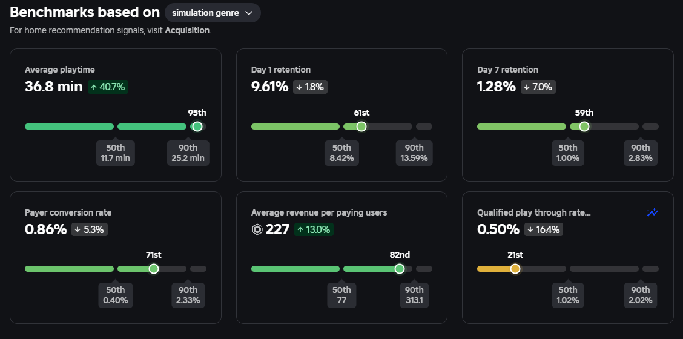The height and width of the screenshot is (339, 683).
Task: Click the chevron beside simulation genre
Action: (249, 13)
